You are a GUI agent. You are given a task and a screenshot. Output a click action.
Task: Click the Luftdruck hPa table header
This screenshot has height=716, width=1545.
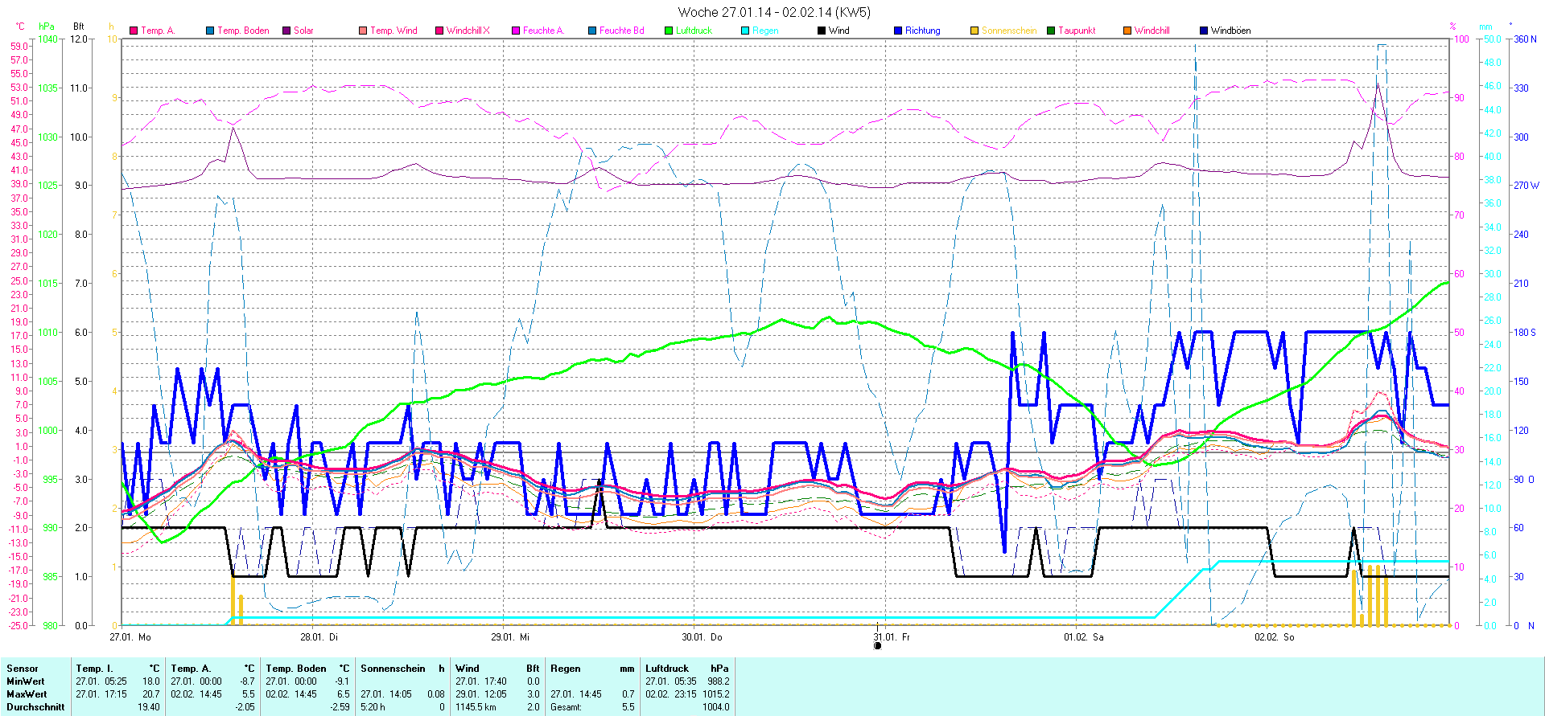pos(686,669)
